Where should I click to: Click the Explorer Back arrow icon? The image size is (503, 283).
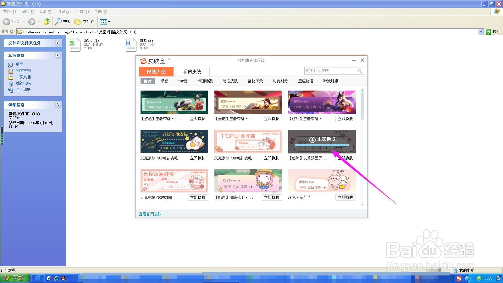pos(6,21)
